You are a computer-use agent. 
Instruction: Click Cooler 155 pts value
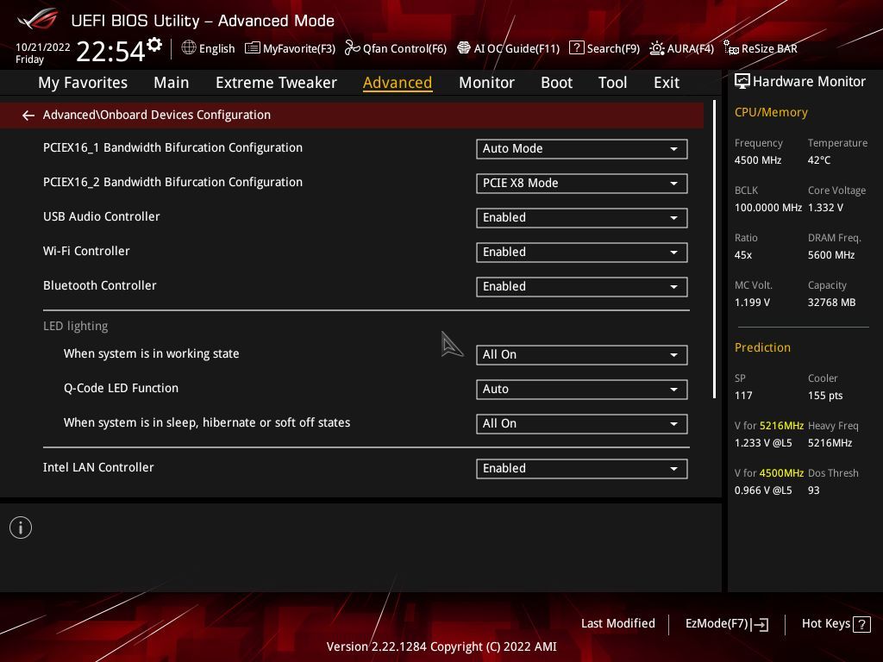(825, 395)
